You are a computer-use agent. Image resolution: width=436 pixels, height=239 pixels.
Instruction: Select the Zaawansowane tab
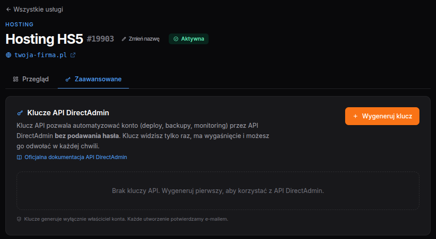pyautogui.click(x=93, y=79)
